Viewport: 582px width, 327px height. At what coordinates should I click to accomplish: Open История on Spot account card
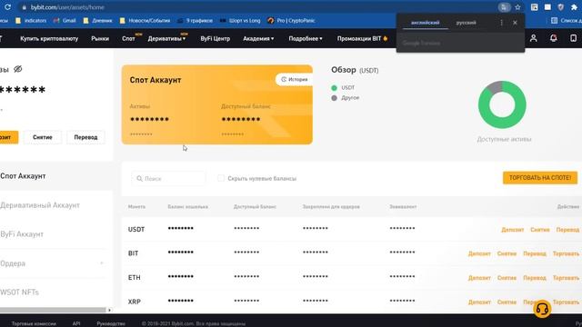pos(294,79)
